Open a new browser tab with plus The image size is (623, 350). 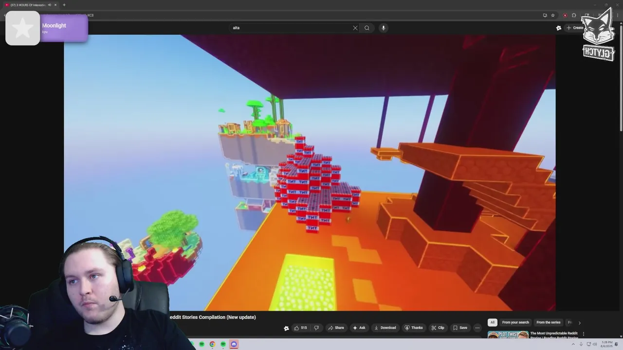click(x=64, y=5)
